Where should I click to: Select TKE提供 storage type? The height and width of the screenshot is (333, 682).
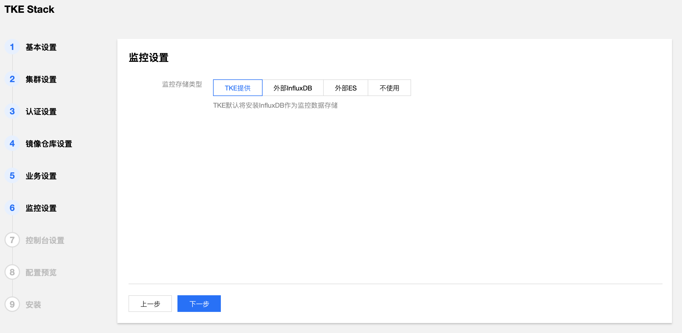click(x=238, y=88)
